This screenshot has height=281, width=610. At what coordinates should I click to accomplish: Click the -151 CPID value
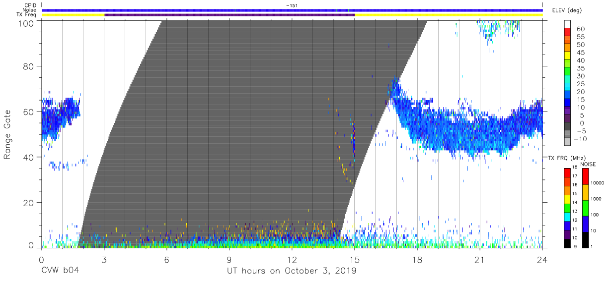point(292,5)
